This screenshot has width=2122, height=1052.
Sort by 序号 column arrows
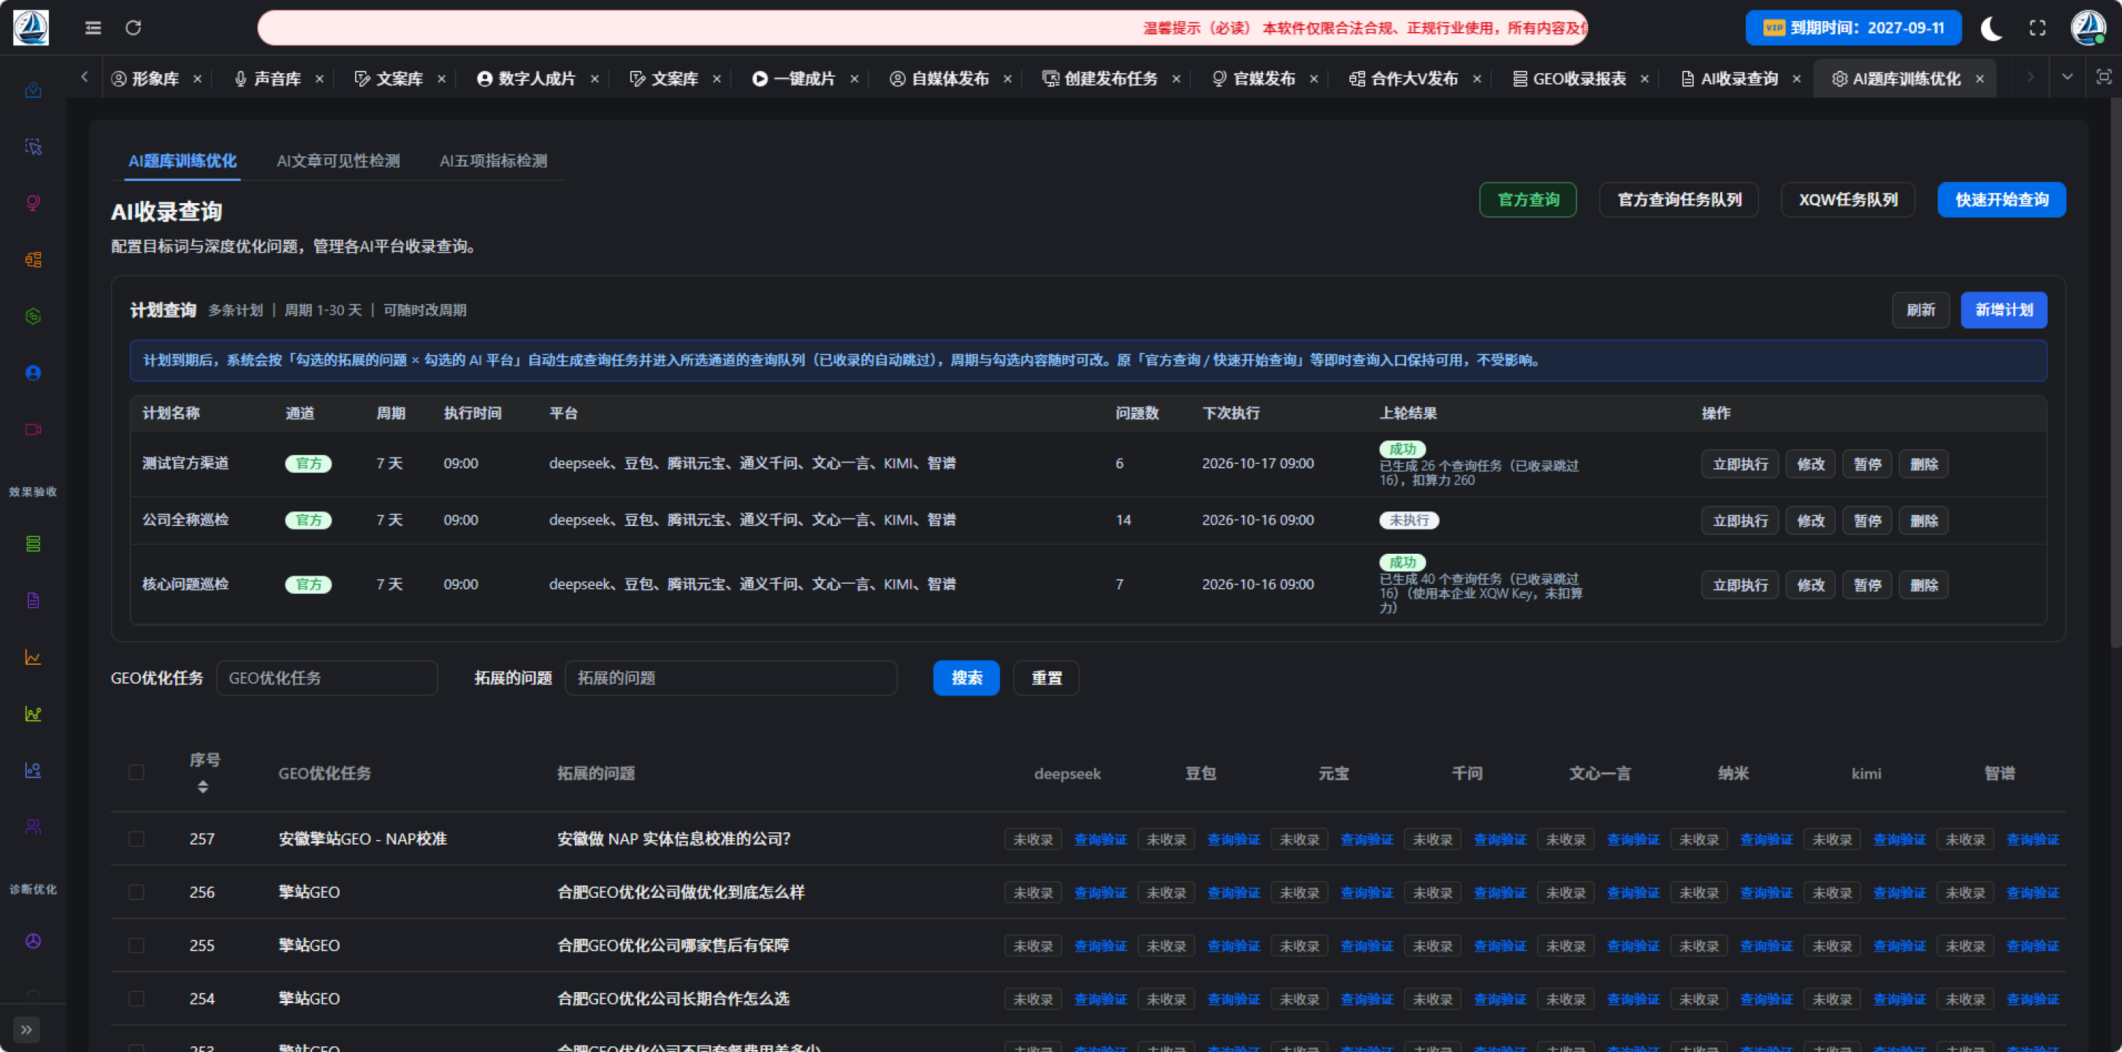[202, 787]
